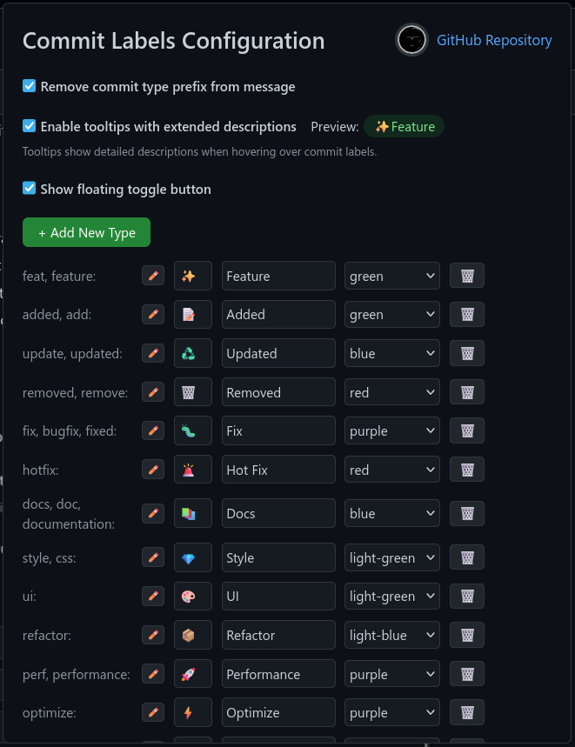
Task: Click the Feature preview label badge
Action: pos(404,126)
